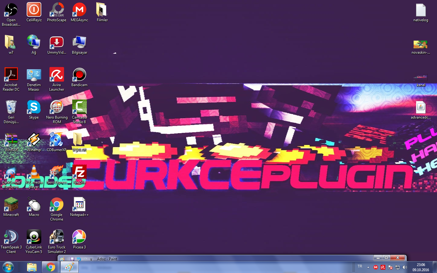Show hidden tray icons arrow

(x=368, y=267)
